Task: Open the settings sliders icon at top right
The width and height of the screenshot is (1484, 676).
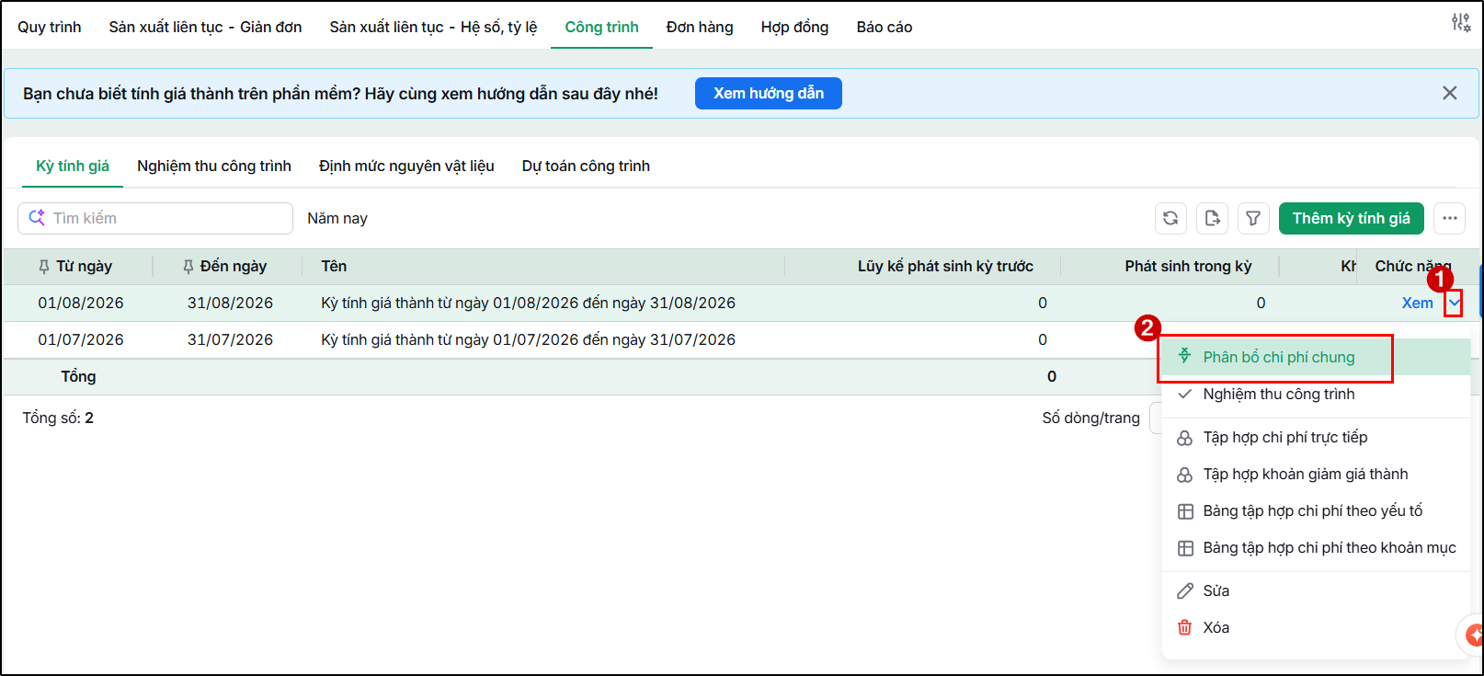Action: click(x=1460, y=22)
